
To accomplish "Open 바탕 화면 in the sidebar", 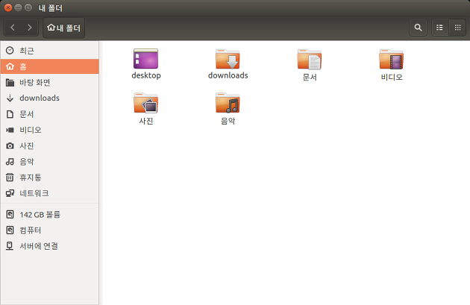I will click(50, 82).
